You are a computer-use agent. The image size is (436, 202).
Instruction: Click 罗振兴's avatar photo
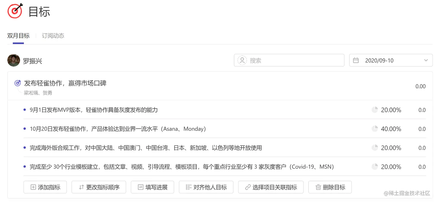click(x=14, y=60)
